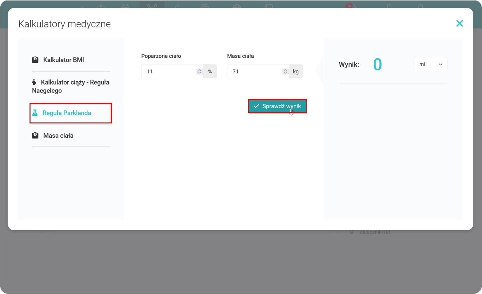
Task: Open Kalkulator ciąży - Reguła Naegelego
Action: (x=71, y=86)
